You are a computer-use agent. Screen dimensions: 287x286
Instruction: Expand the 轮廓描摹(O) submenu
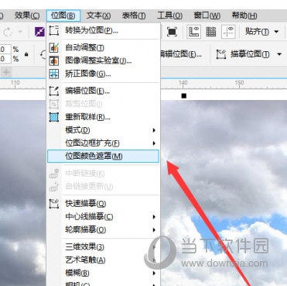[104, 229]
